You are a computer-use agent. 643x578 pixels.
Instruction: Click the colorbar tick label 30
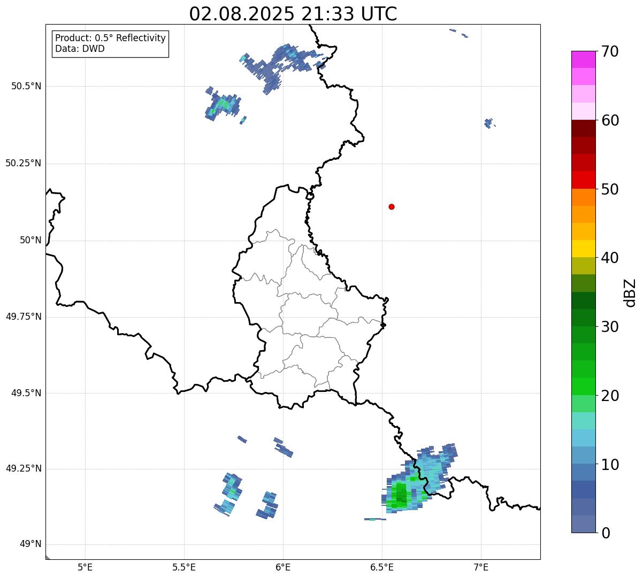610,327
